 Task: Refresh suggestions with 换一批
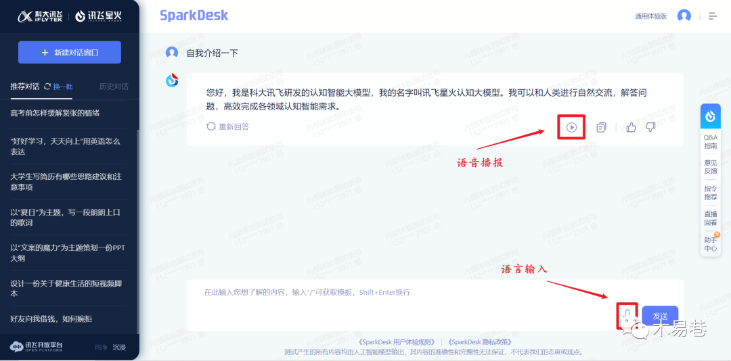point(58,87)
